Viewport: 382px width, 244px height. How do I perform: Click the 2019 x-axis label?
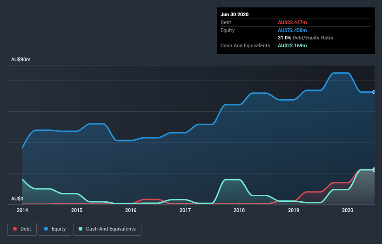coord(294,210)
